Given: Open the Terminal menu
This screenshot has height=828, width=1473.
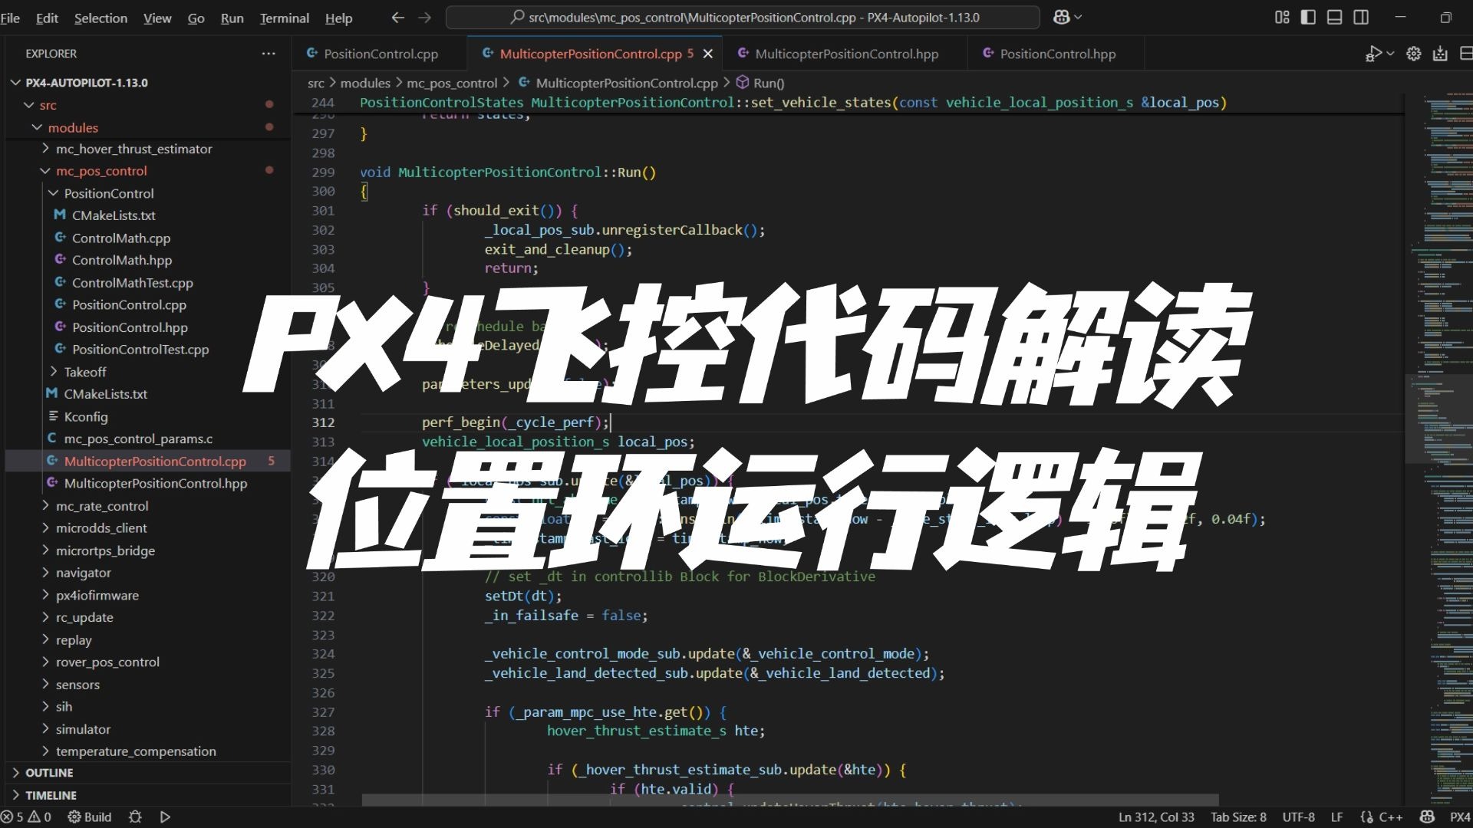Looking at the screenshot, I should (x=284, y=18).
